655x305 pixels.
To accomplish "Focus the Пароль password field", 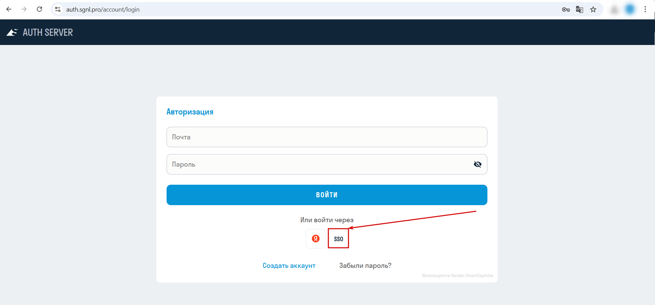I will pos(327,164).
